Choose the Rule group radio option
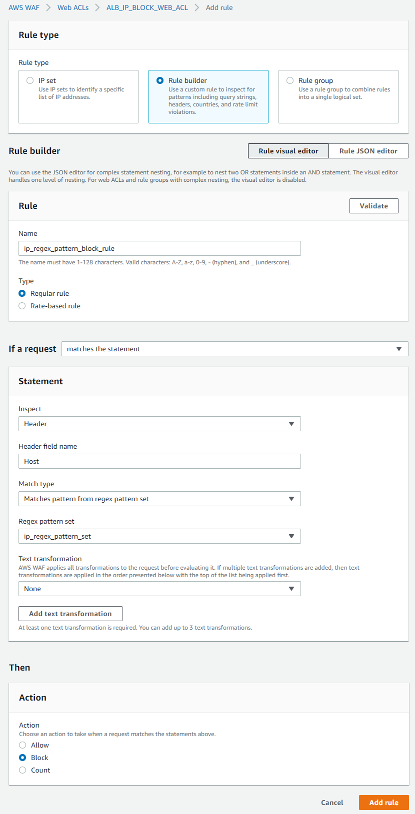The width and height of the screenshot is (415, 814). tap(290, 80)
